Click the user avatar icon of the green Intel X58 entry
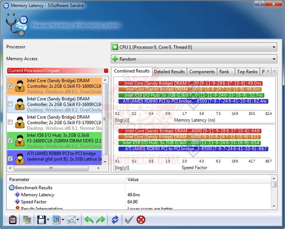 (20, 140)
